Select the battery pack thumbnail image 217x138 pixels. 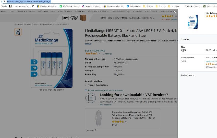pos(18,32)
